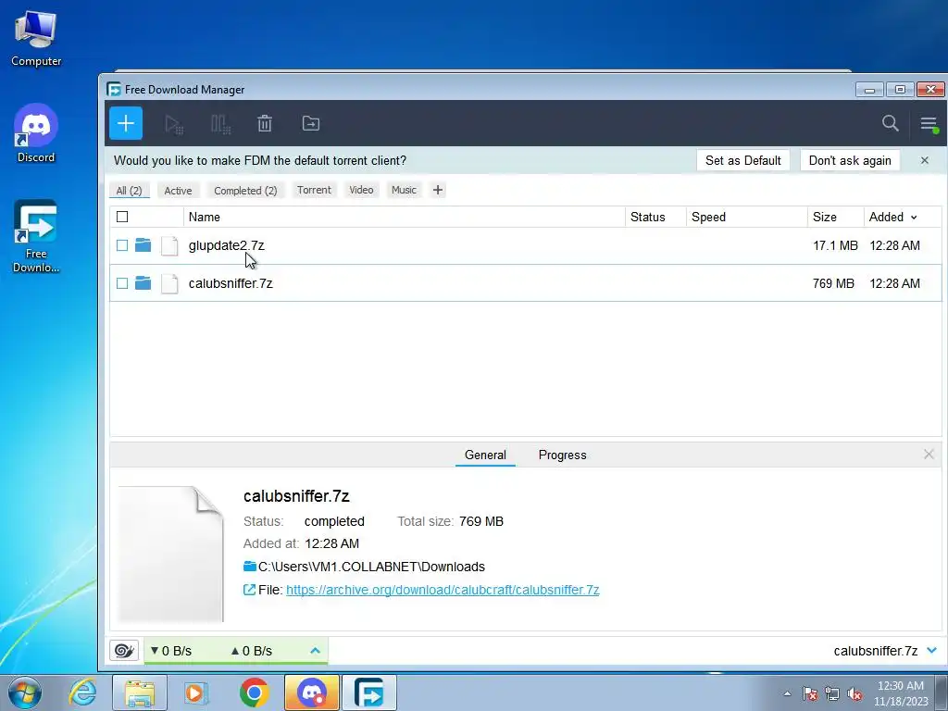Click the Don't ask again button
Screen dimensions: 948x711
850,160
